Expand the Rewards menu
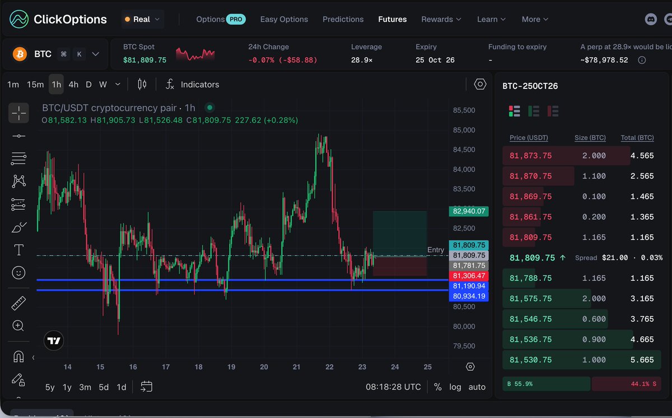The height and width of the screenshot is (418, 672). pos(441,19)
